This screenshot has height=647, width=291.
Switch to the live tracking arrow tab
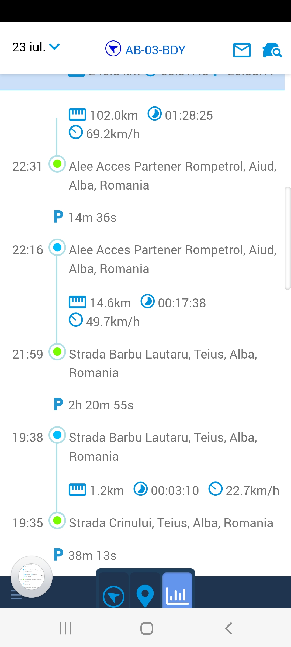pos(113,596)
